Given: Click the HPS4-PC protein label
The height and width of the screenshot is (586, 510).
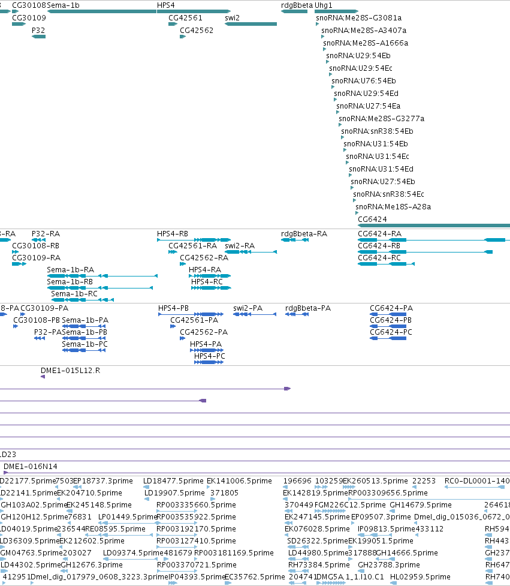Looking at the screenshot, I should pos(209,356).
